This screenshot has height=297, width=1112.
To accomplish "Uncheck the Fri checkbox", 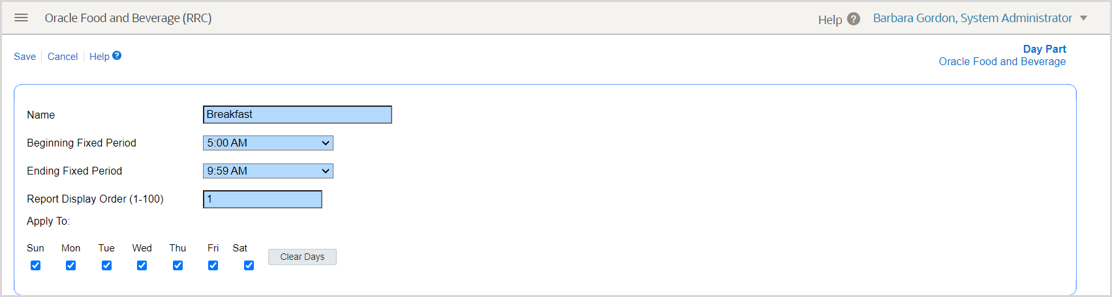I will pyautogui.click(x=213, y=266).
